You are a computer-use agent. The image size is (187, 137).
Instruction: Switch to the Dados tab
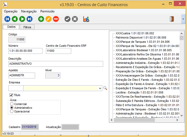pyautogui.click(x=11, y=27)
